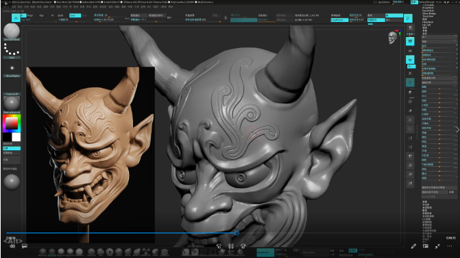Select NanoMesh in the right panel
This screenshot has width=460, height=258.
point(428,10)
